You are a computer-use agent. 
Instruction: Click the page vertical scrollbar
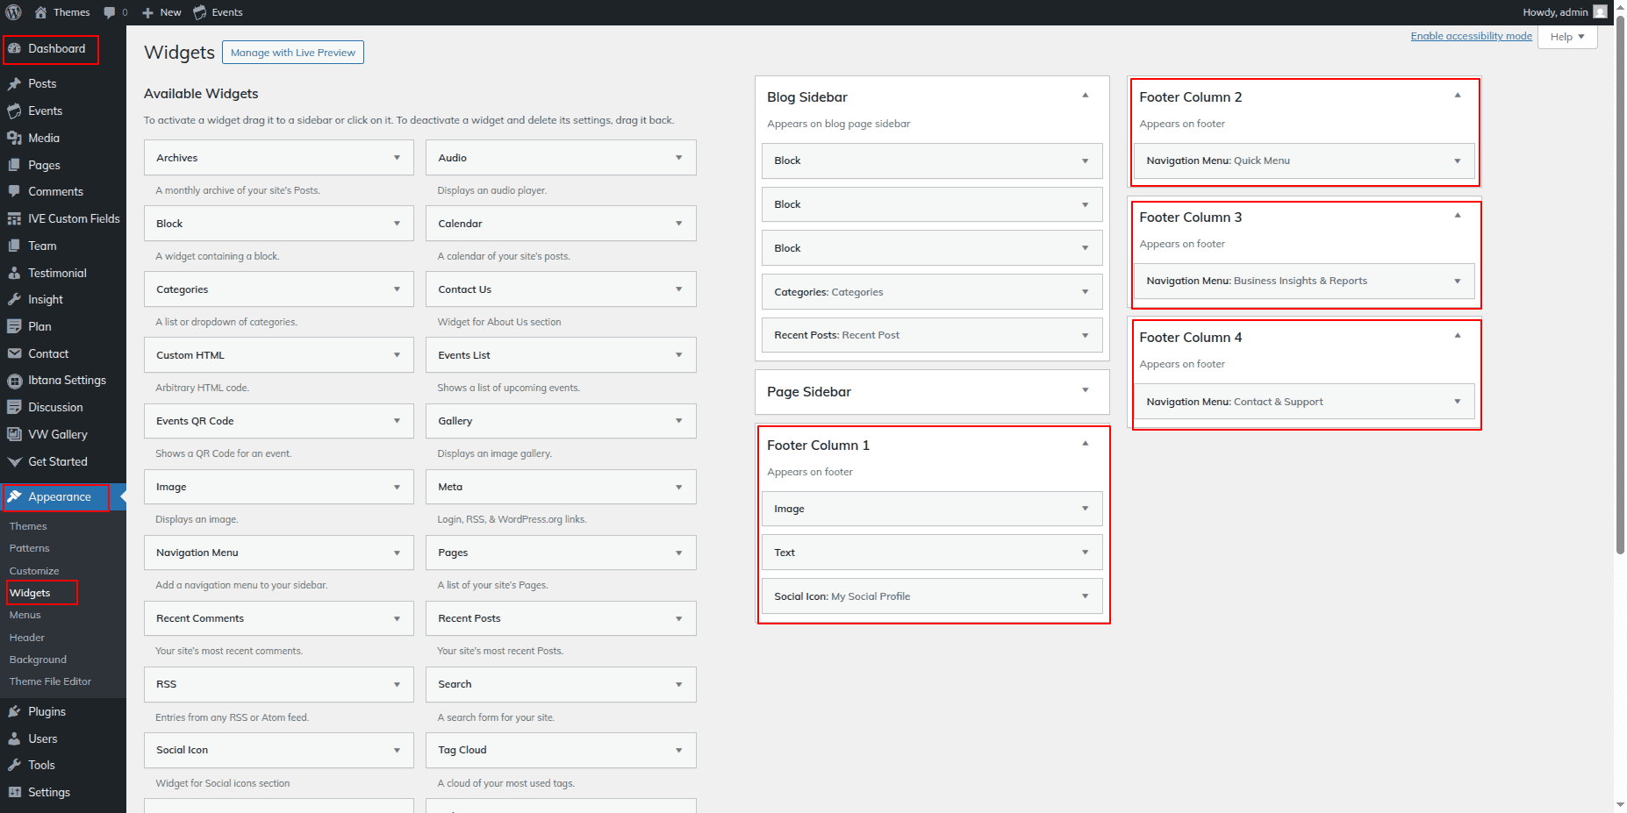click(x=1620, y=289)
